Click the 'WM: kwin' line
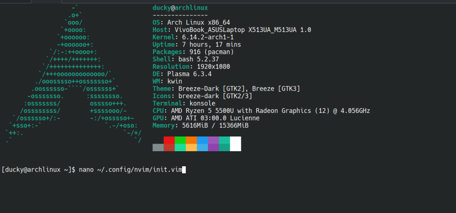The height and width of the screenshot is (213, 456). (x=167, y=81)
